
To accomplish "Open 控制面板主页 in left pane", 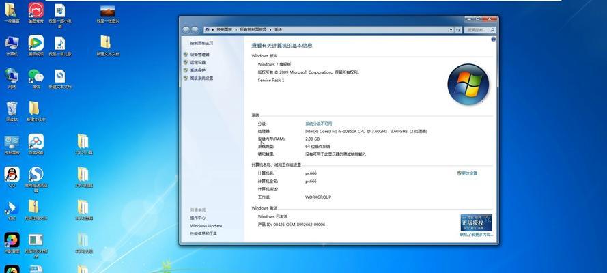I will pyautogui.click(x=201, y=43).
